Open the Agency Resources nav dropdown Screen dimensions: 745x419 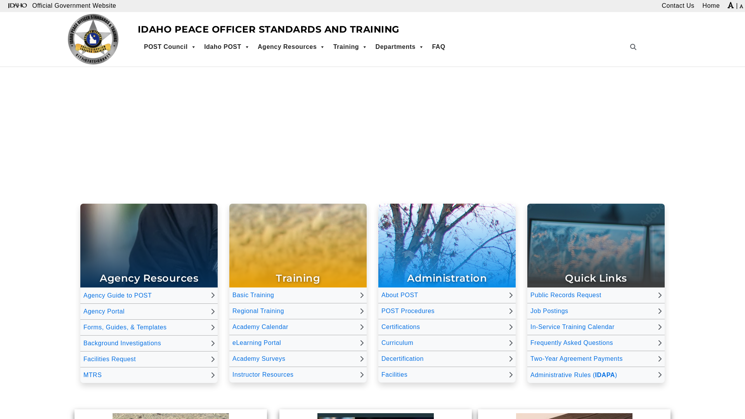tap(291, 47)
